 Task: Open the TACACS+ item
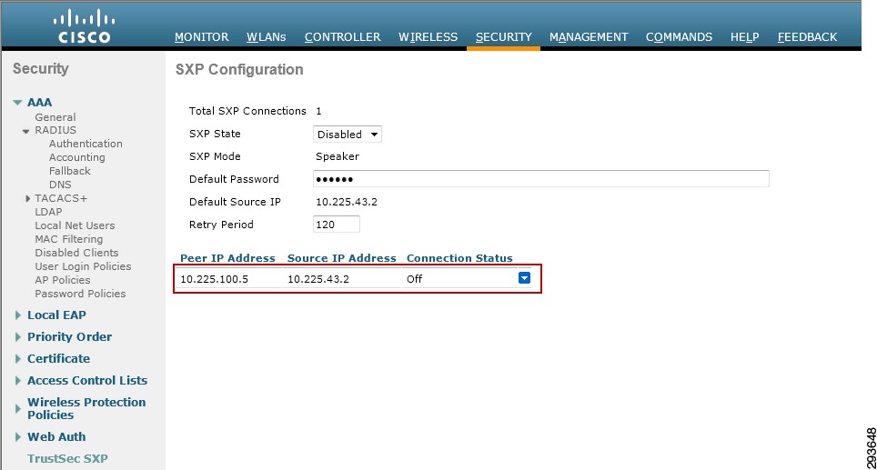(61, 198)
